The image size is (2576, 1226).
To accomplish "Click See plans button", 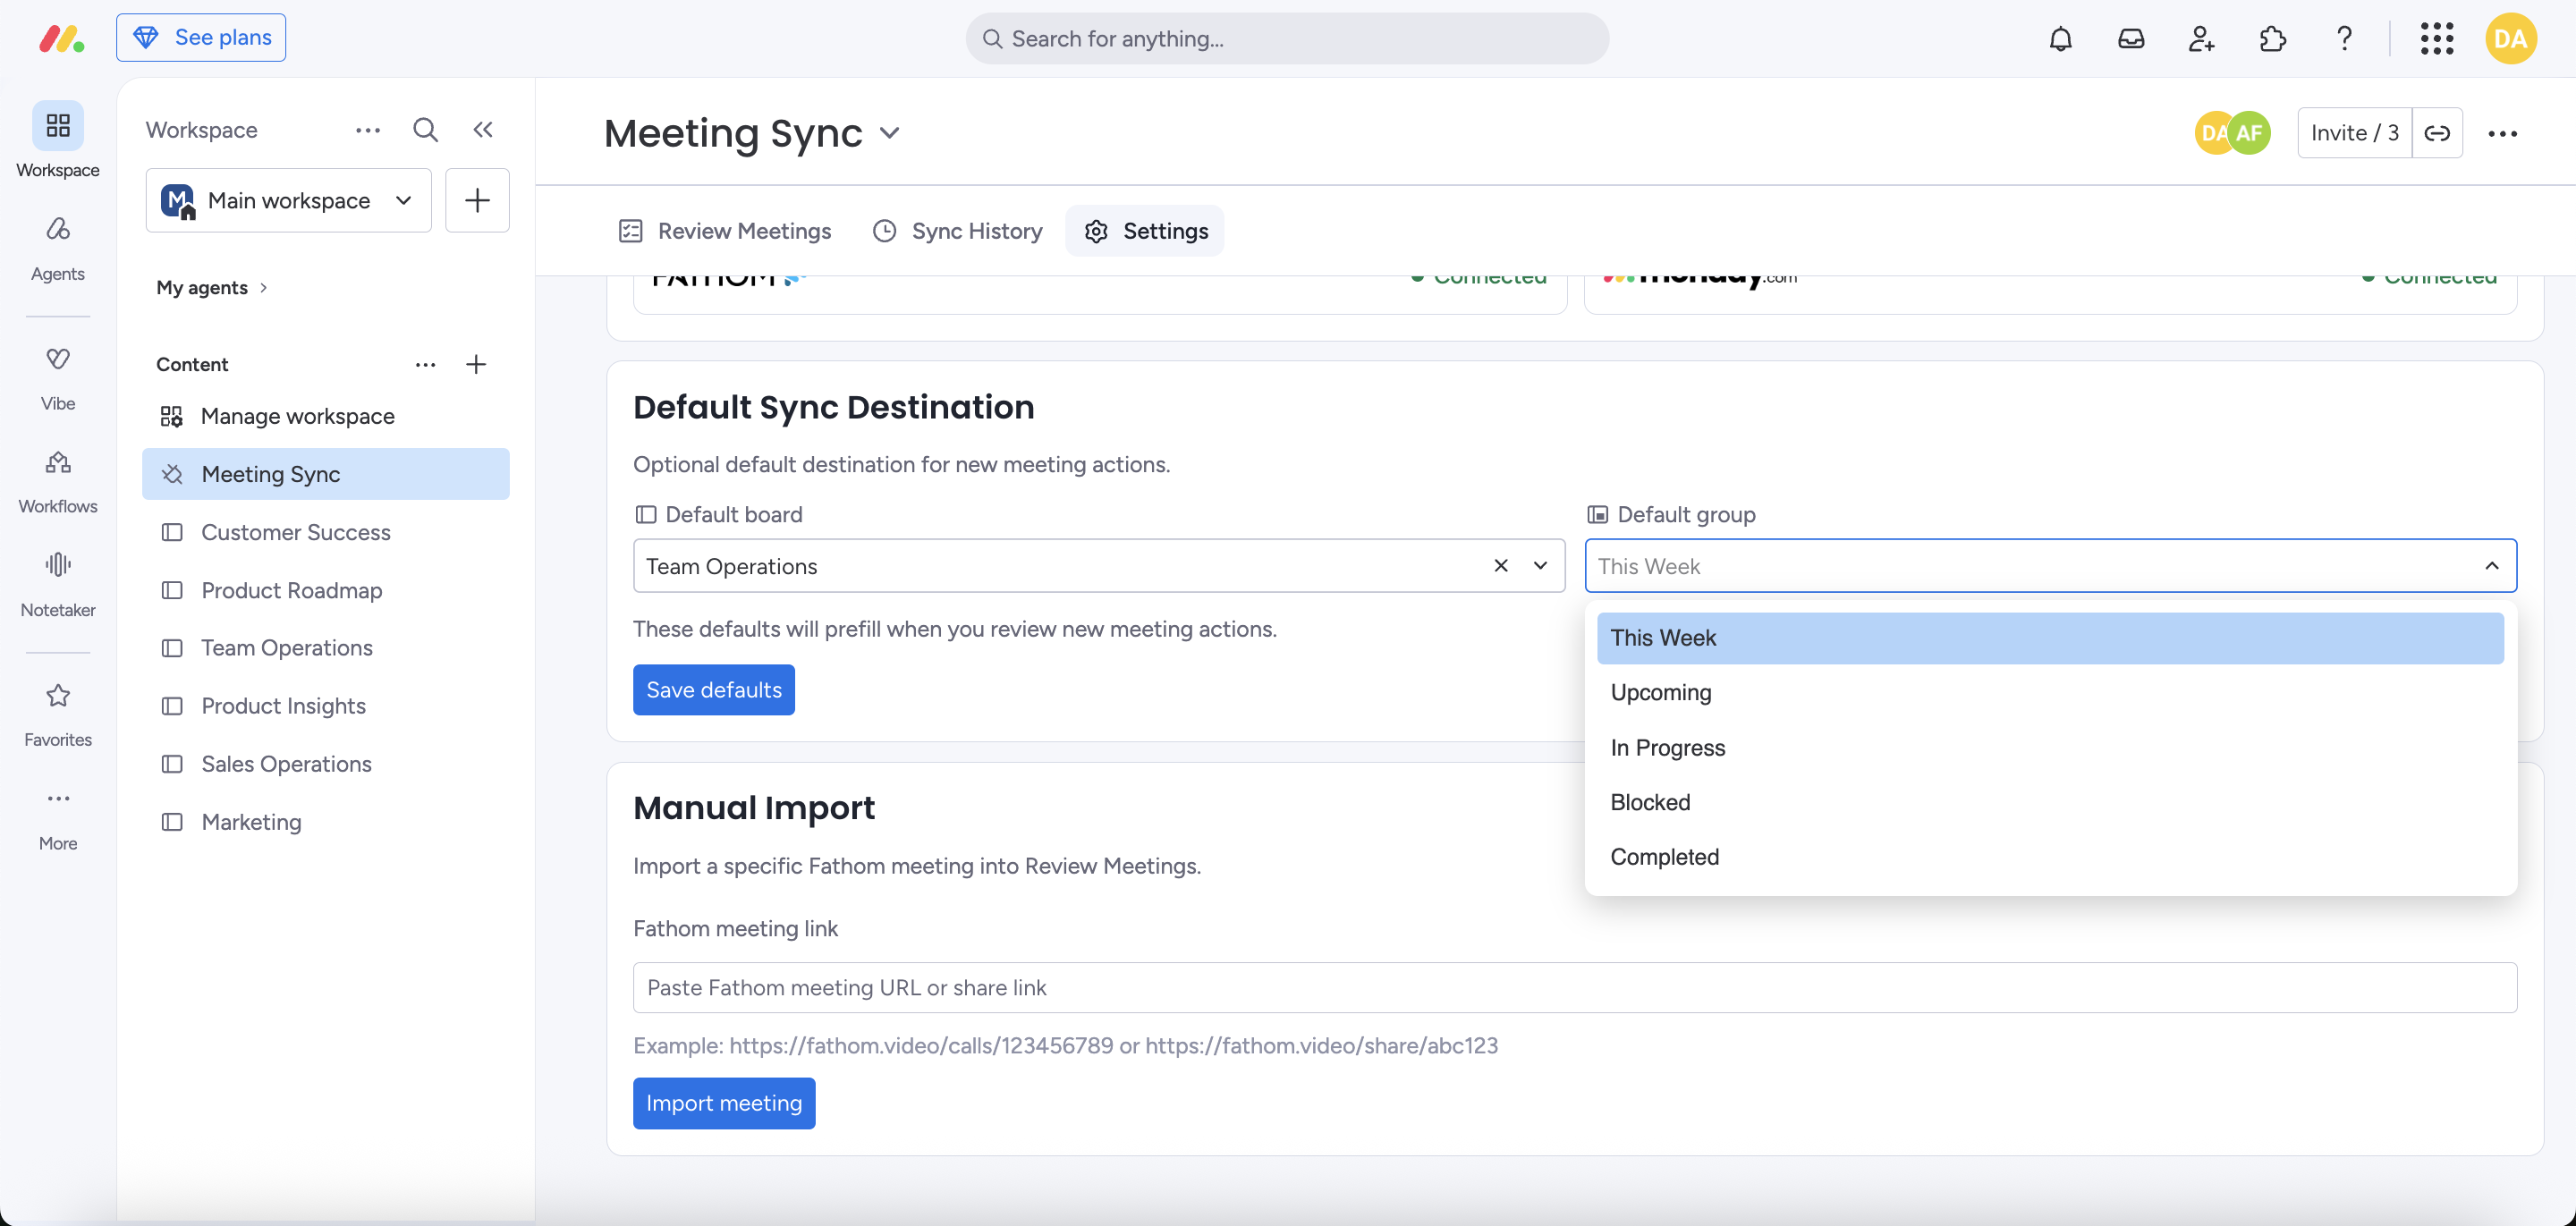I will [x=201, y=38].
